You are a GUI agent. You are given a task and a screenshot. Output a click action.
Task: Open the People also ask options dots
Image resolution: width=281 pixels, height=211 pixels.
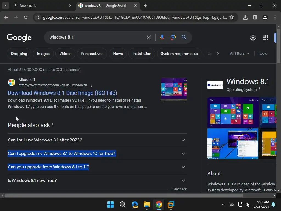click(x=52, y=125)
